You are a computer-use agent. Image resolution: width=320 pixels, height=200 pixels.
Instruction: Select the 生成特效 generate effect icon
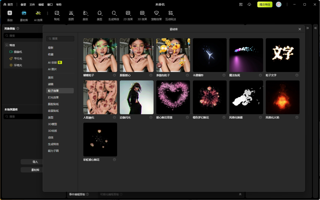pos(114,13)
